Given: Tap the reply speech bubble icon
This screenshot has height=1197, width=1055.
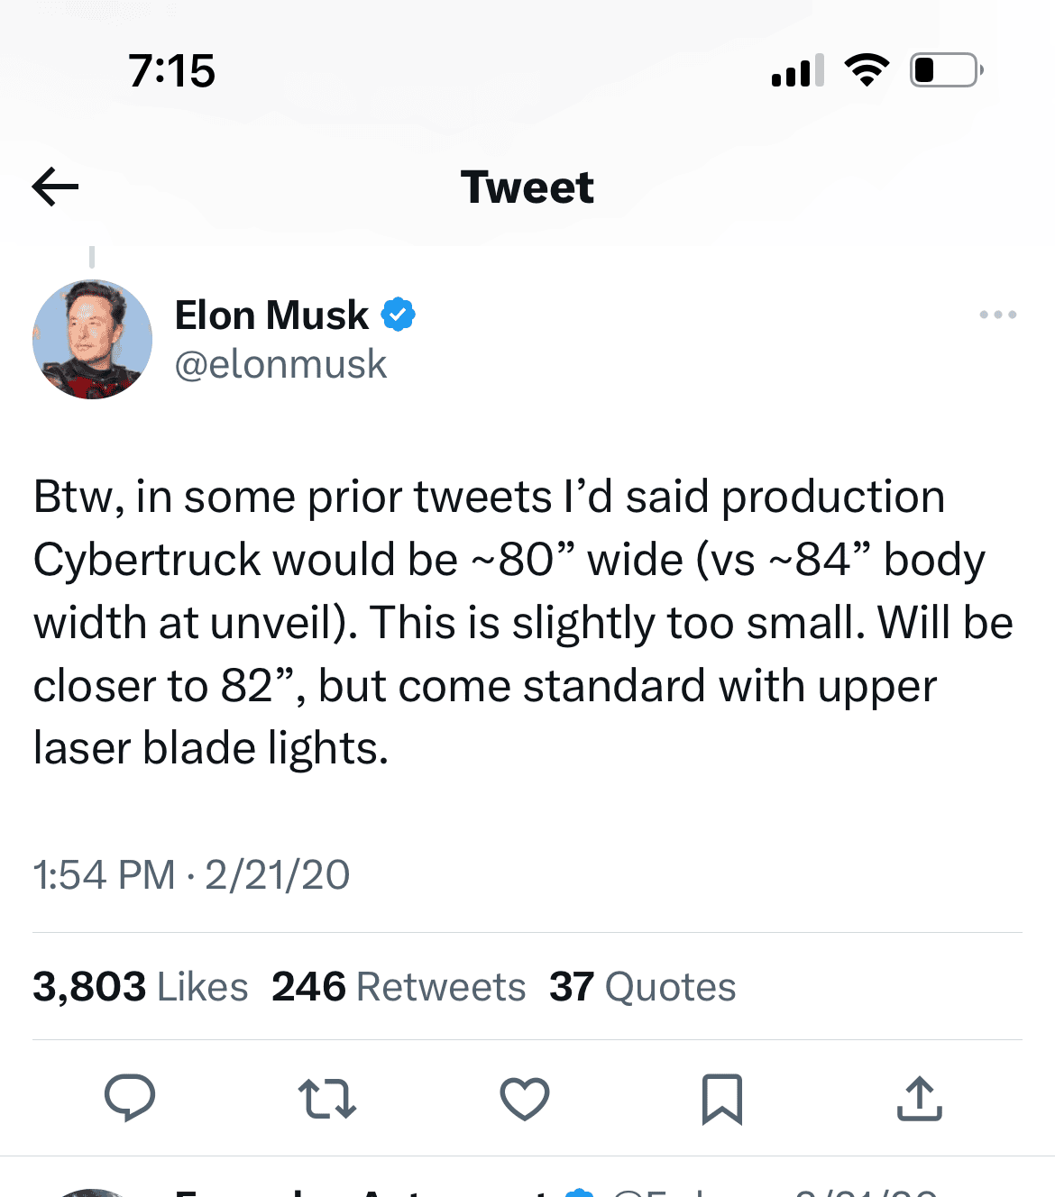Looking at the screenshot, I should point(130,1098).
